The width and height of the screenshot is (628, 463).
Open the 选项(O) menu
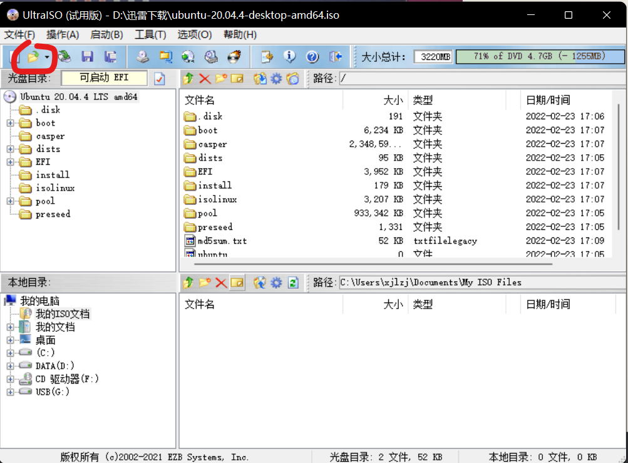tap(194, 35)
